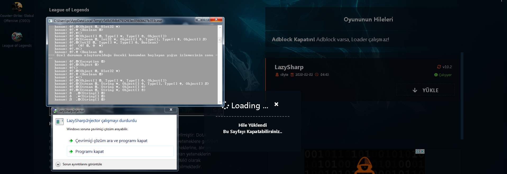This screenshot has width=507, height=174.
Task: Click the spinning Loading indicator icon
Action: (x=226, y=106)
